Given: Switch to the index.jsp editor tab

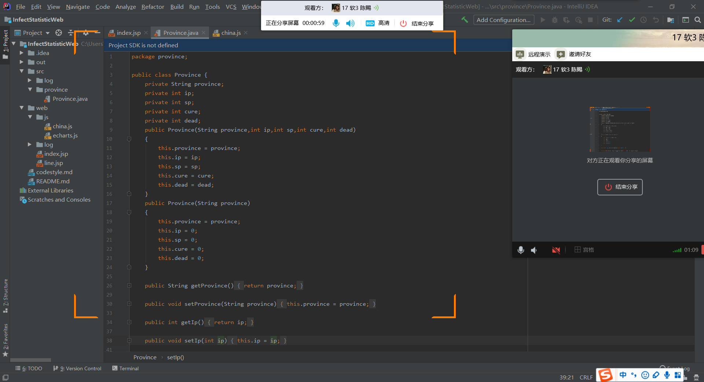Looking at the screenshot, I should coord(128,33).
